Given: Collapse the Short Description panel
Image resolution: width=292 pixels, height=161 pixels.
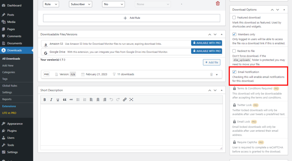Looking at the screenshot, I should [222, 90].
